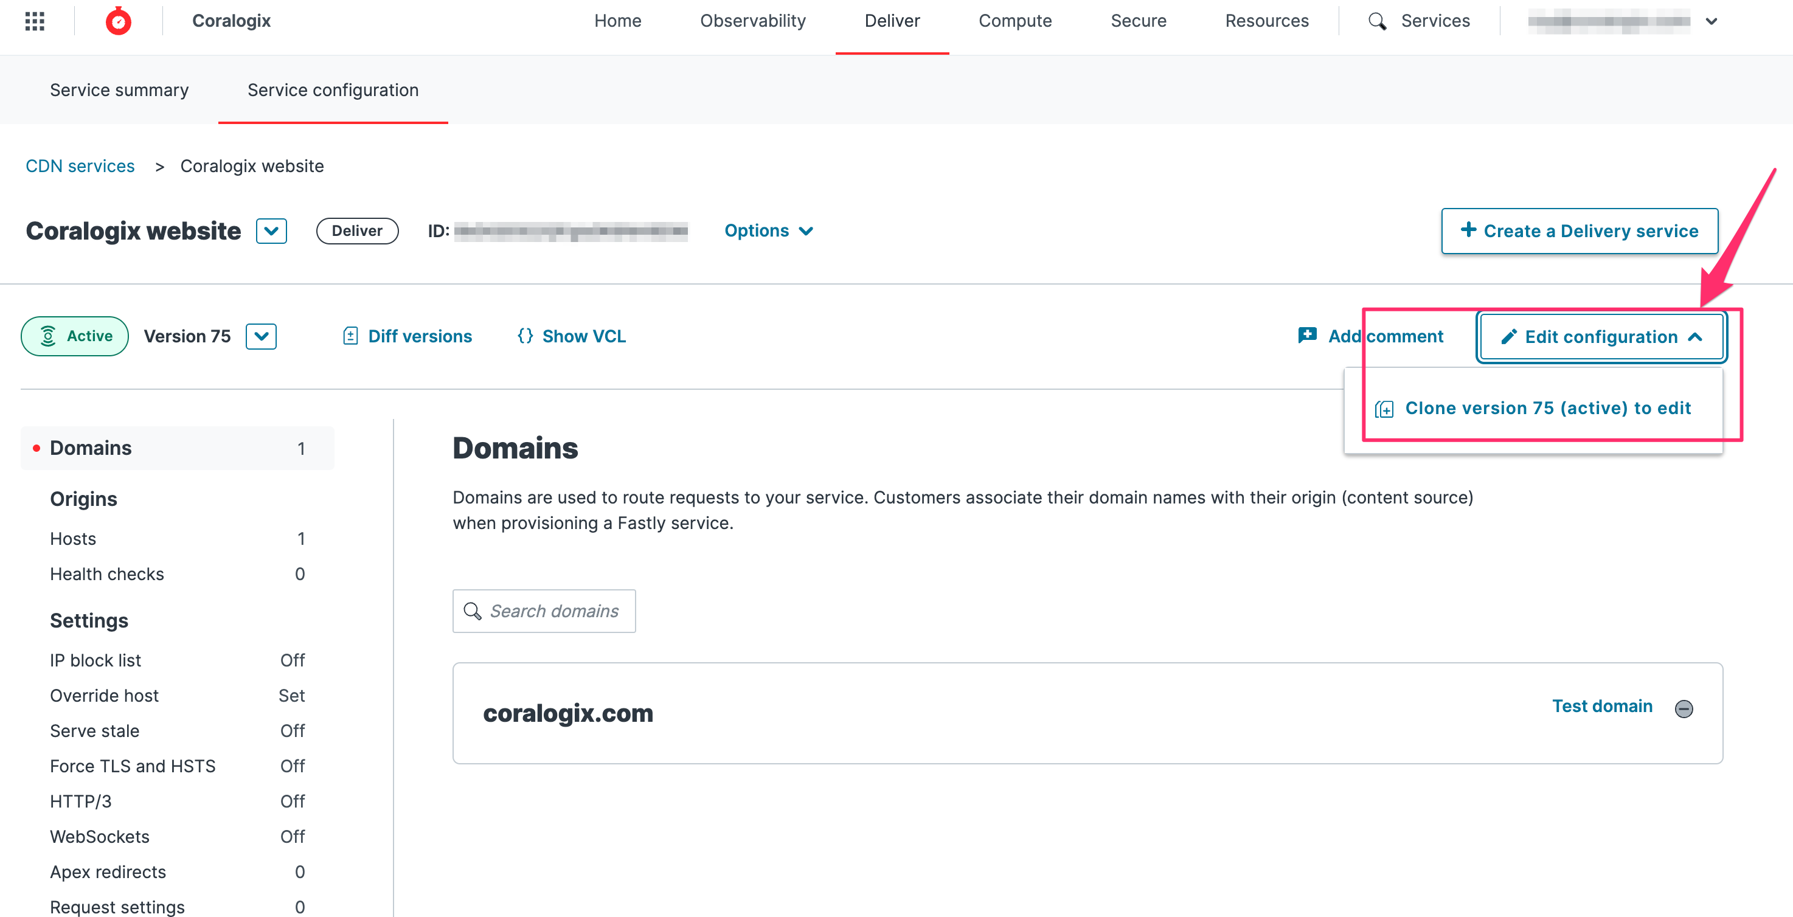Click the plus icon in Create a Delivery service
Screen dimensions: 1793x917
1468,230
